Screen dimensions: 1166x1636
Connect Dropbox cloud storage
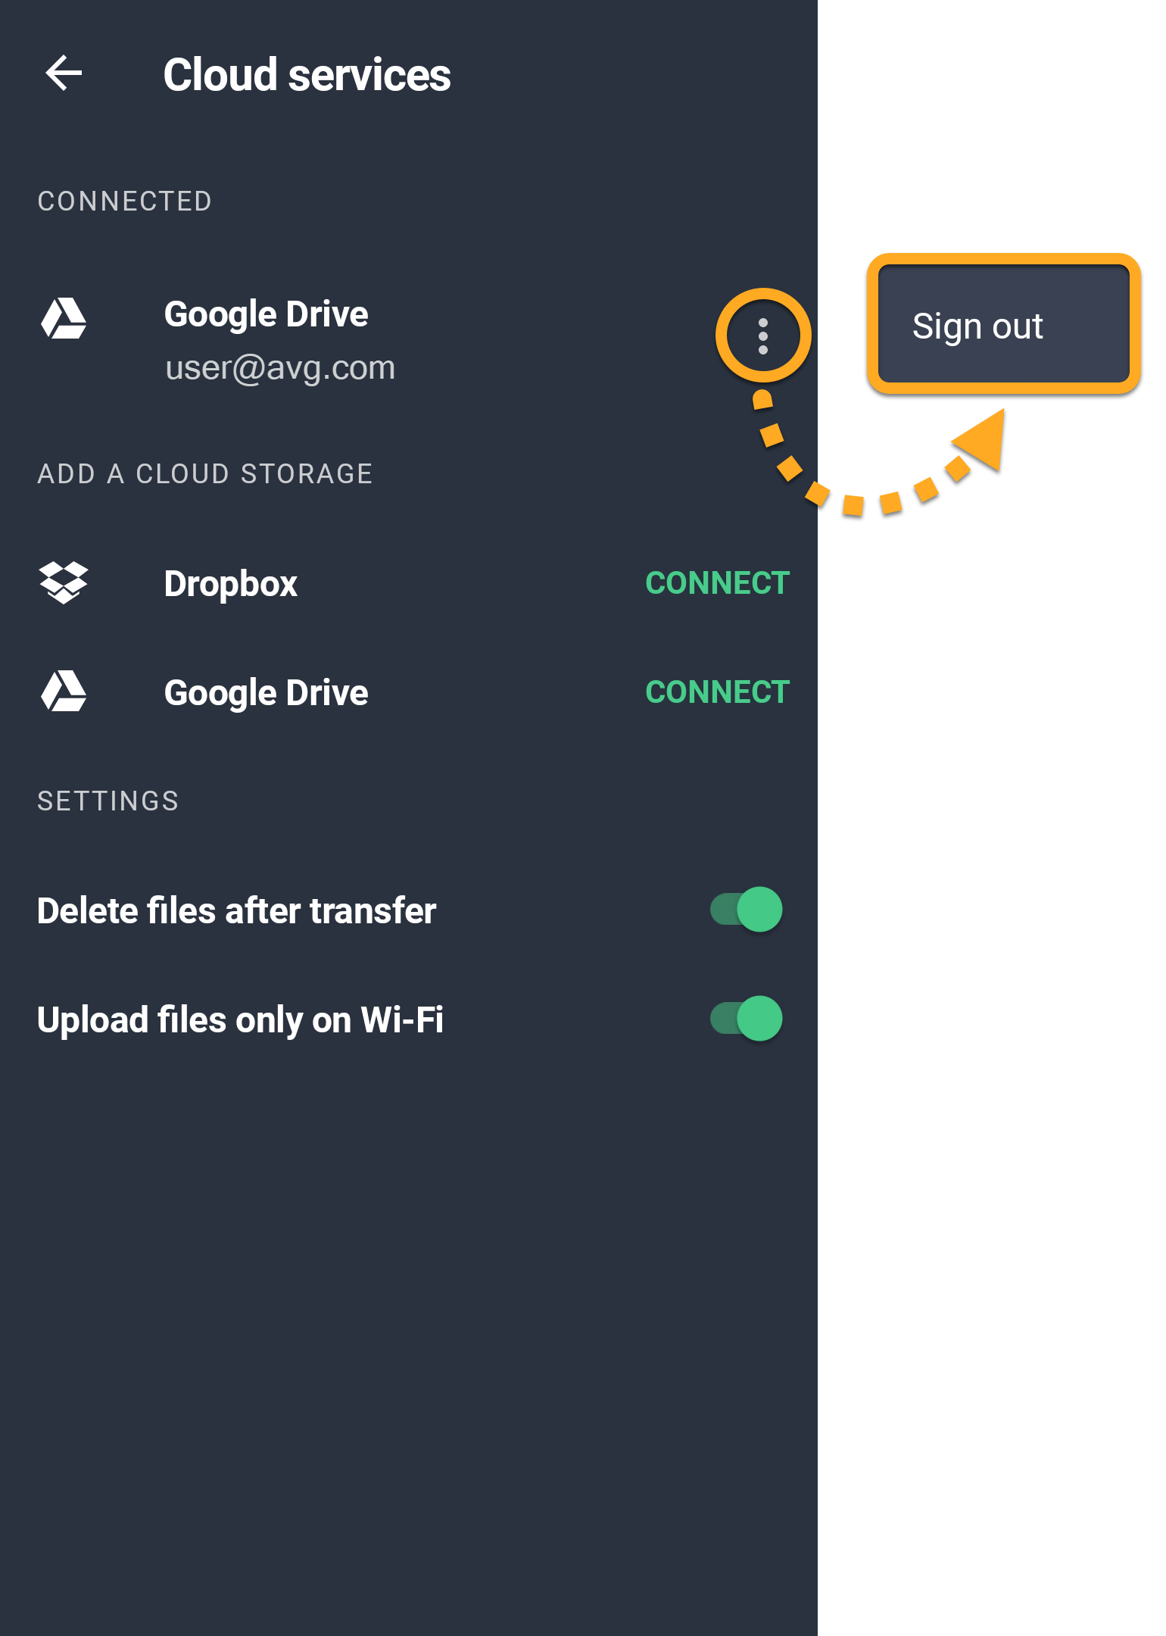[x=716, y=583]
